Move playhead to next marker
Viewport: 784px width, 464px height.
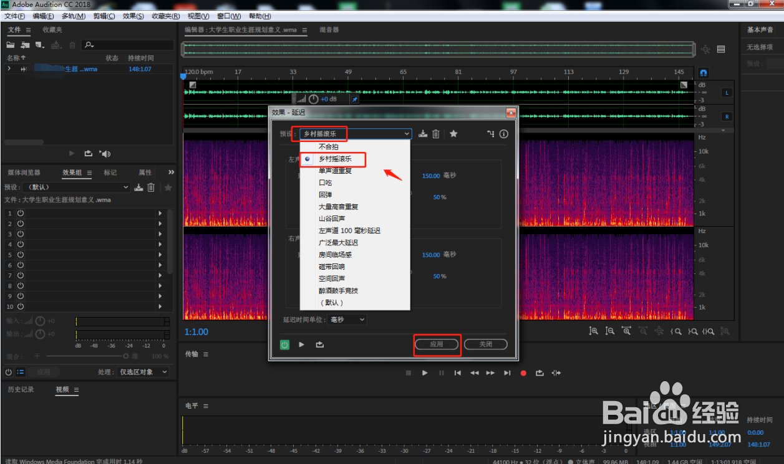(507, 373)
